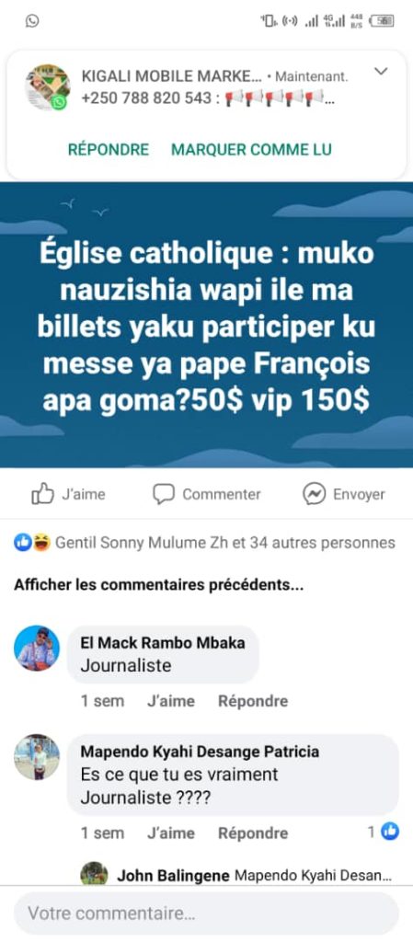Reply to El Mack Rambo Mbaka's comment
This screenshot has width=413, height=942.
tap(253, 701)
